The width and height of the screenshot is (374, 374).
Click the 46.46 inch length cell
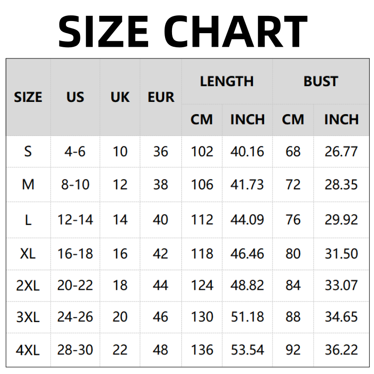pos(247,253)
